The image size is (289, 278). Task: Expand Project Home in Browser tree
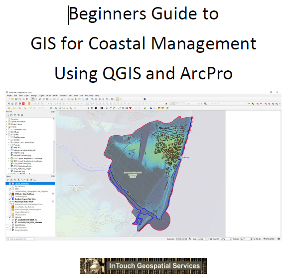(x=7, y=124)
